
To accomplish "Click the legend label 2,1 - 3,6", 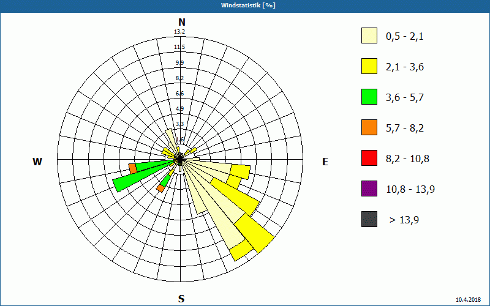I will coord(405,67).
